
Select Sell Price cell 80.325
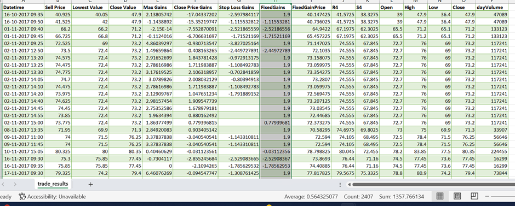(58, 151)
